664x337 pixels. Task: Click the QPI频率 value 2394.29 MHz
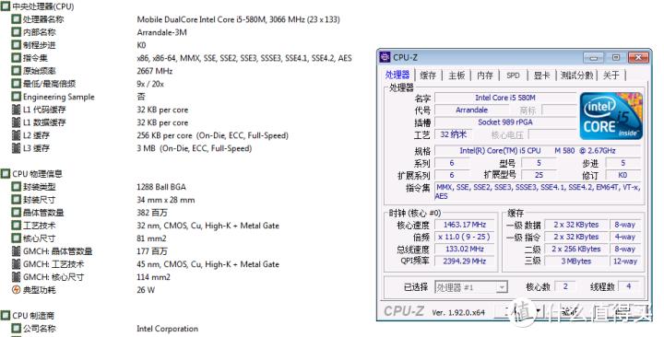[465, 261]
